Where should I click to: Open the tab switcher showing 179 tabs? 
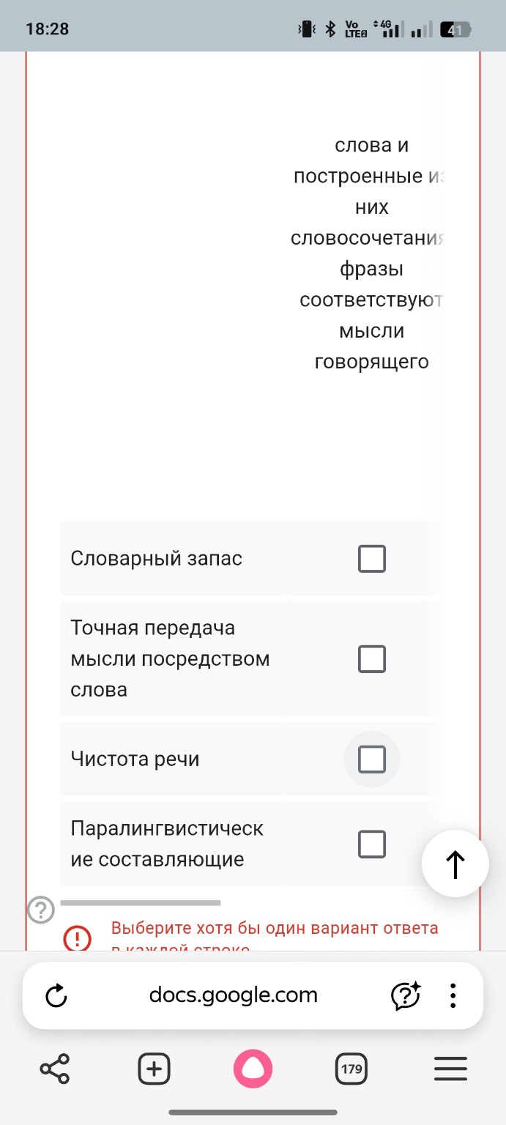pyautogui.click(x=351, y=1069)
